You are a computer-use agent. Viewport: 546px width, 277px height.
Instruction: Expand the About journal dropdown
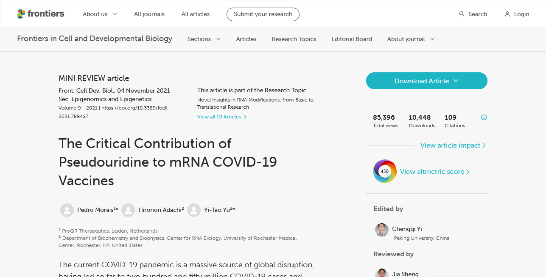(x=411, y=39)
